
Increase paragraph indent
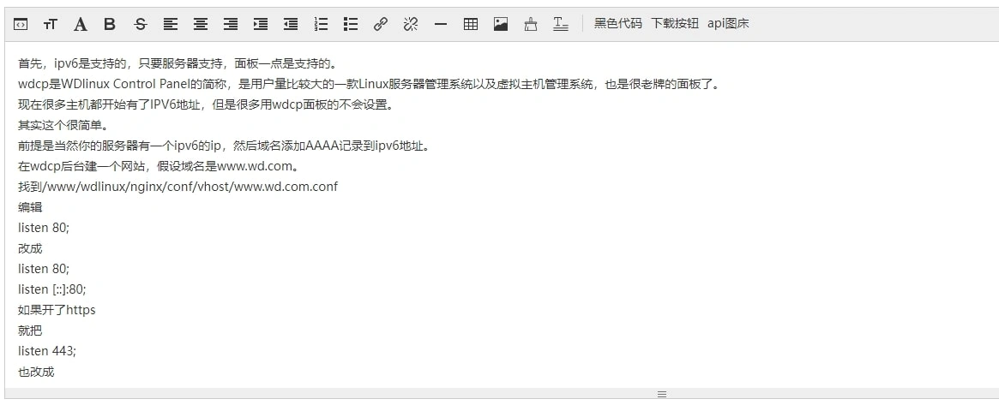tap(261, 25)
